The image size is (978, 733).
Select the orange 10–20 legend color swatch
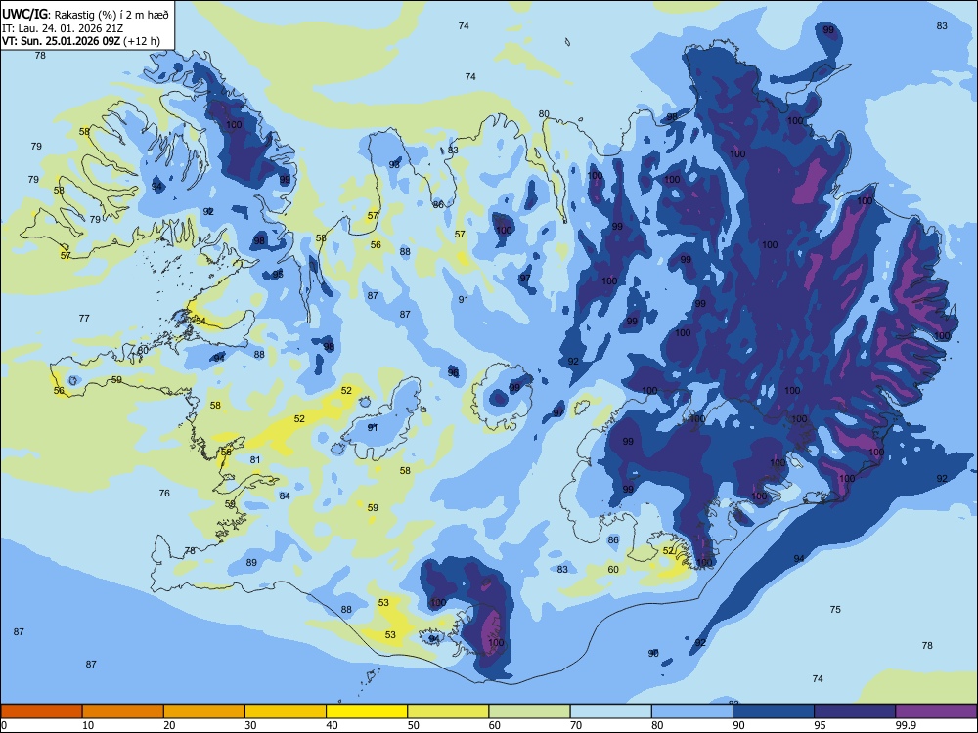(123, 711)
